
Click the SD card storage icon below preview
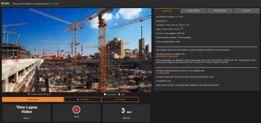tap(105, 94)
